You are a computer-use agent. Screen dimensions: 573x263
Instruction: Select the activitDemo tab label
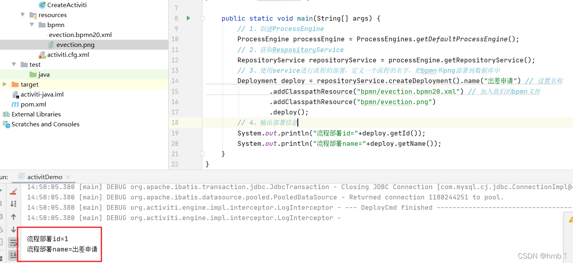coord(45,177)
